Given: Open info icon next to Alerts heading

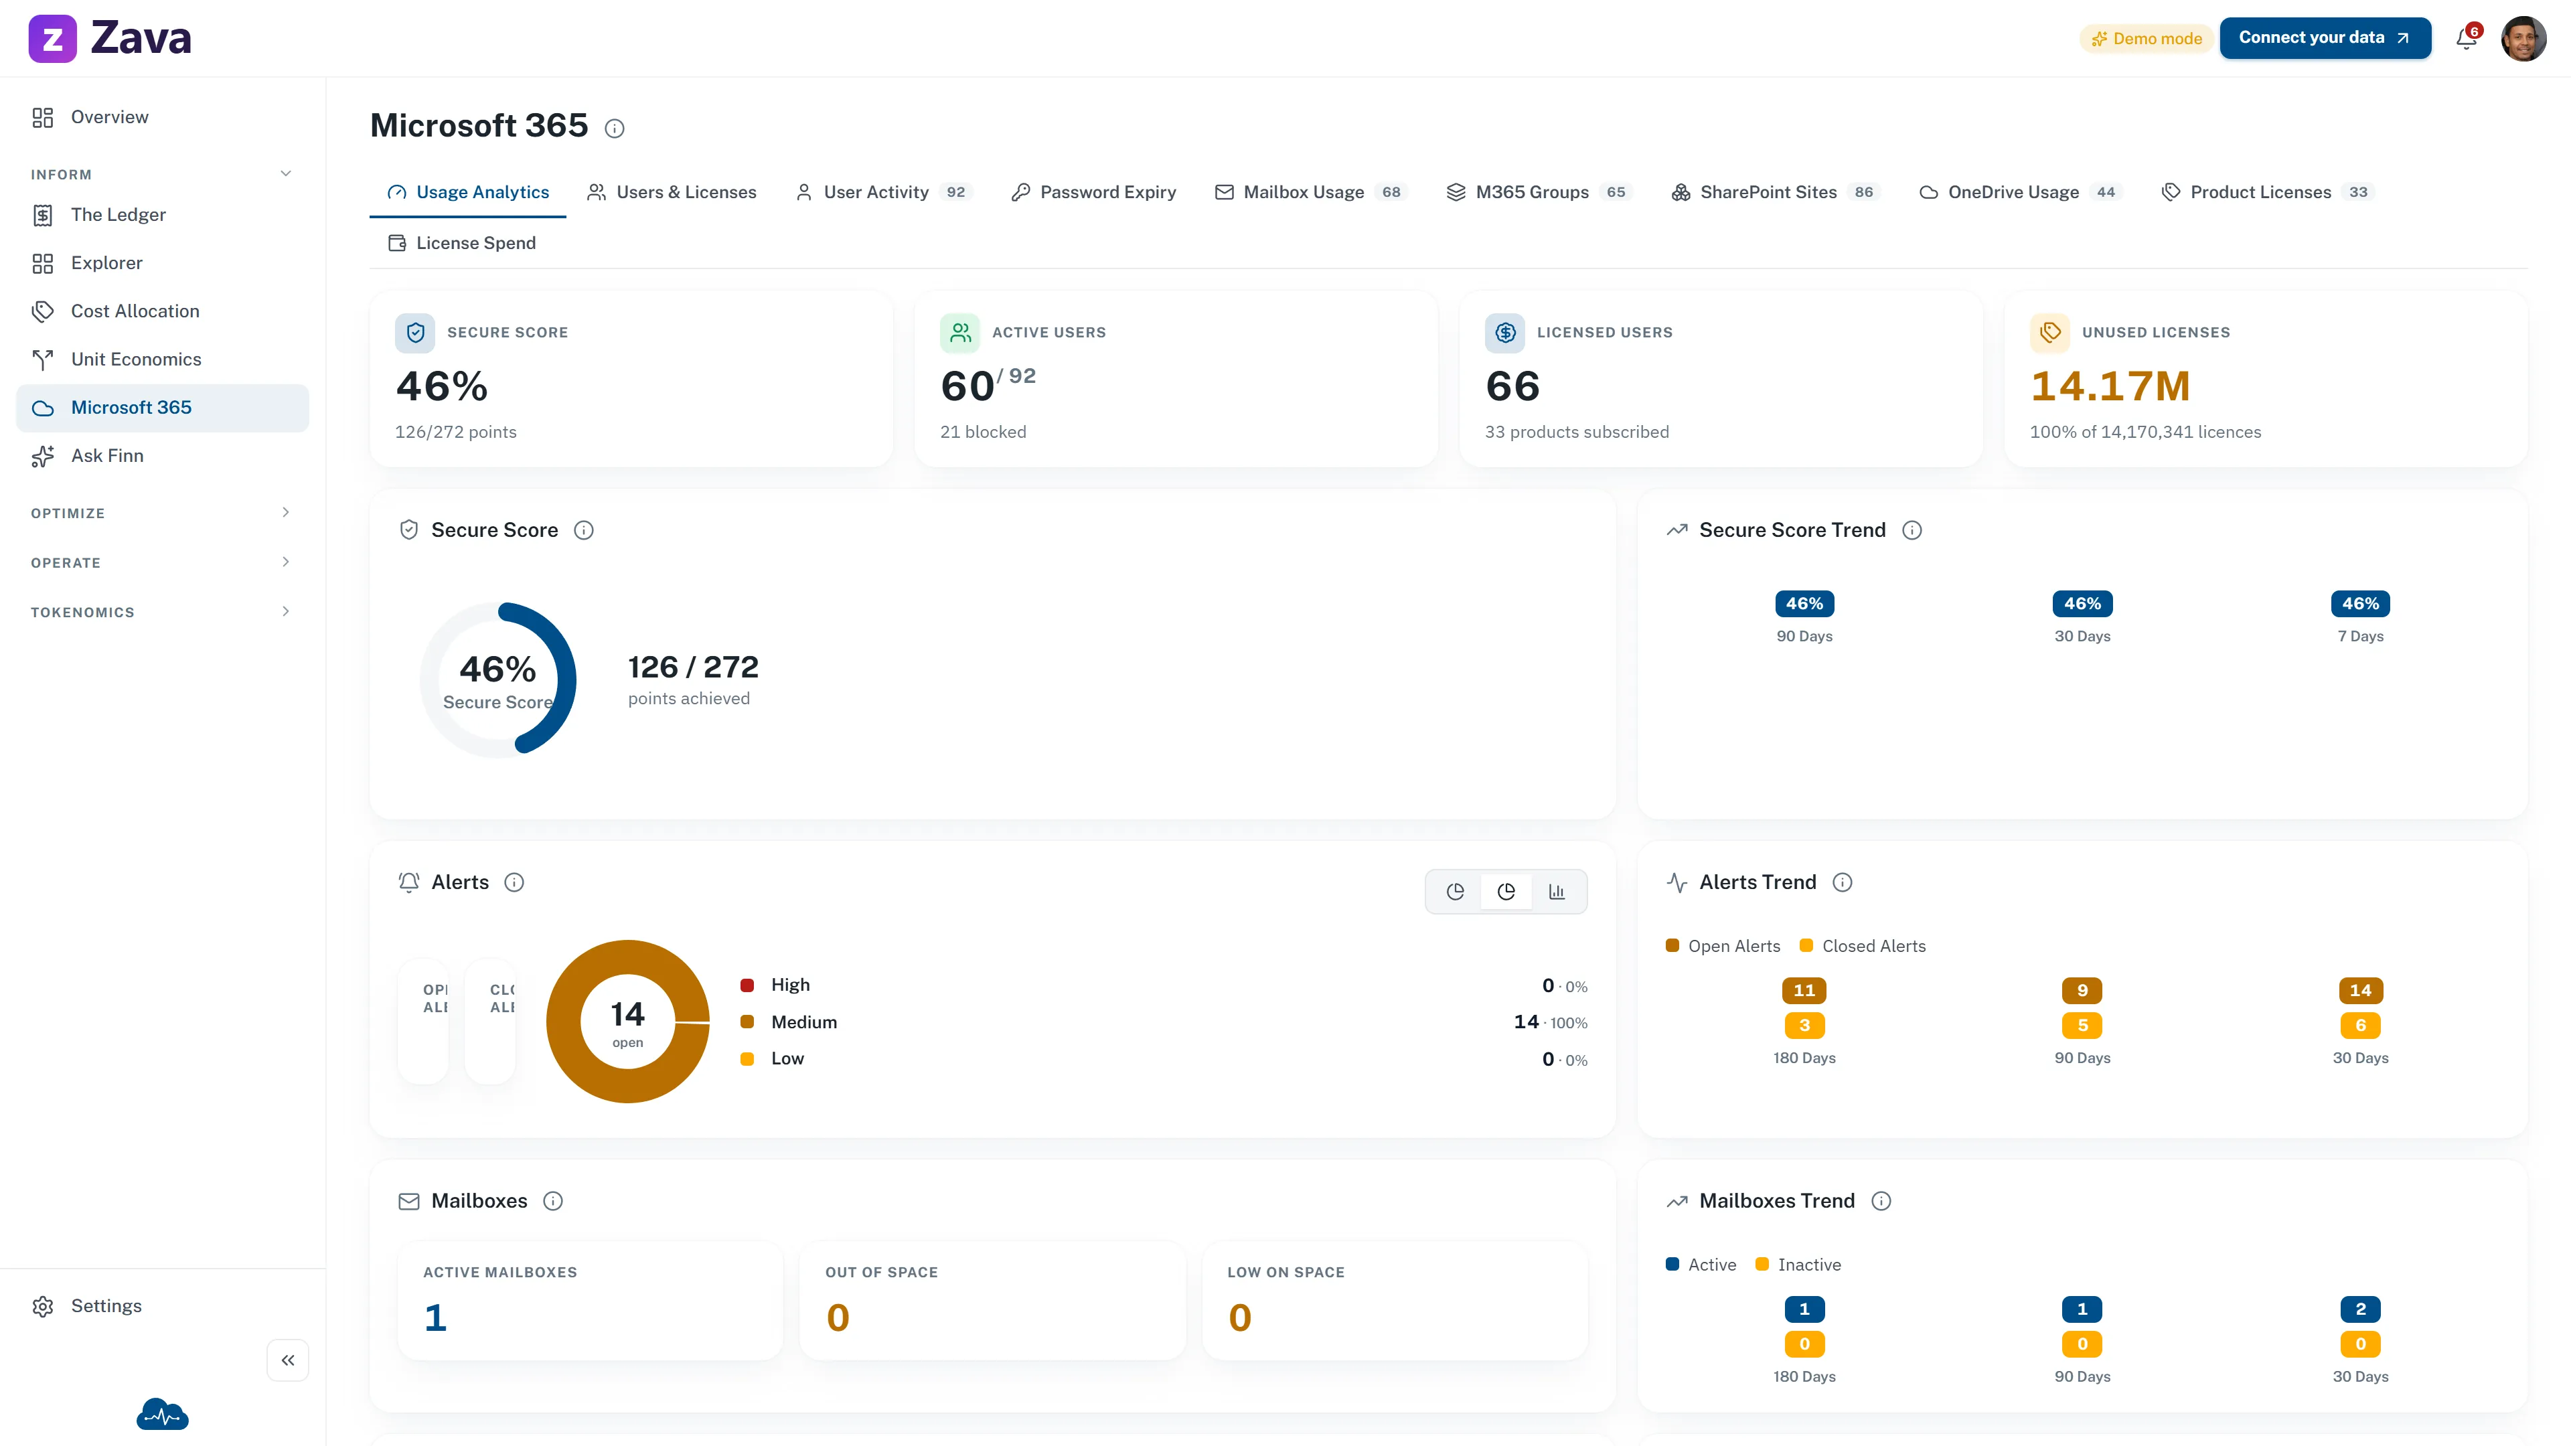Looking at the screenshot, I should (x=514, y=883).
